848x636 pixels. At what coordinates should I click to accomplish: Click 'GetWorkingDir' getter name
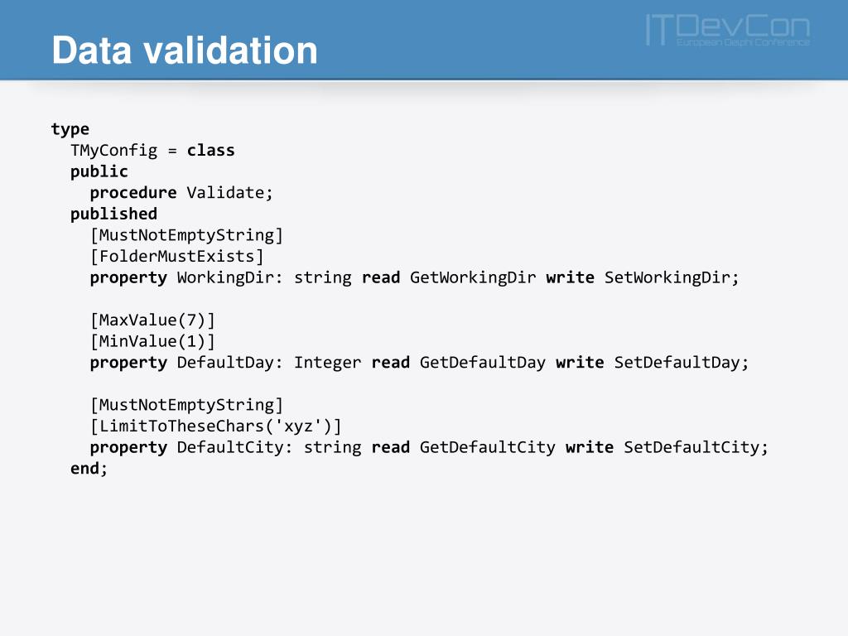pyautogui.click(x=473, y=278)
